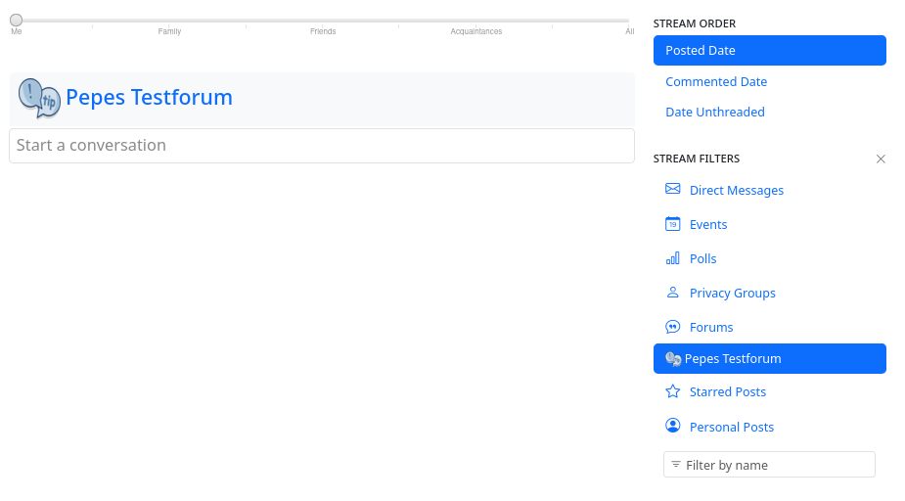Click the Events calendar icon
This screenshot has width=905, height=501.
[672, 224]
